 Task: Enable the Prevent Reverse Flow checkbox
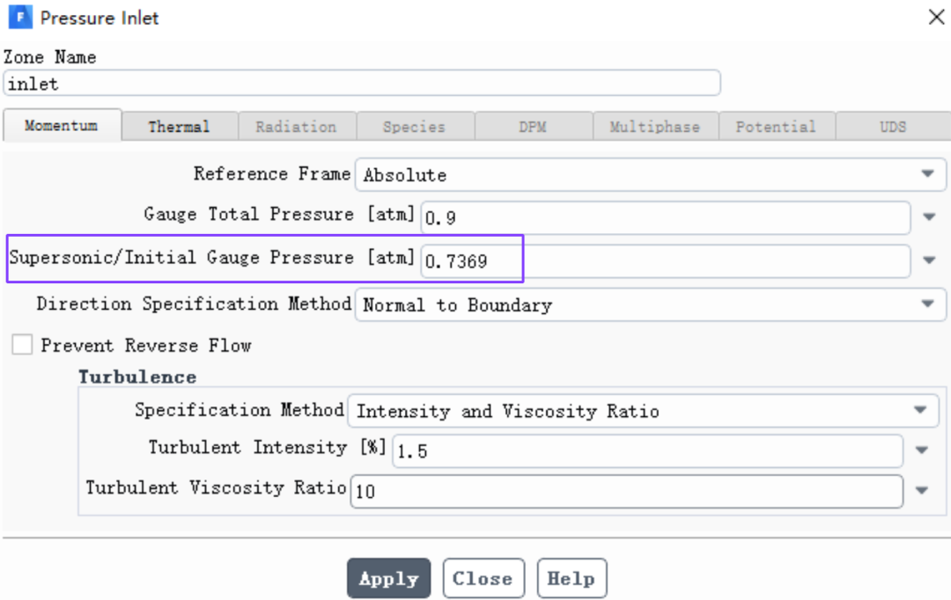pyautogui.click(x=22, y=345)
